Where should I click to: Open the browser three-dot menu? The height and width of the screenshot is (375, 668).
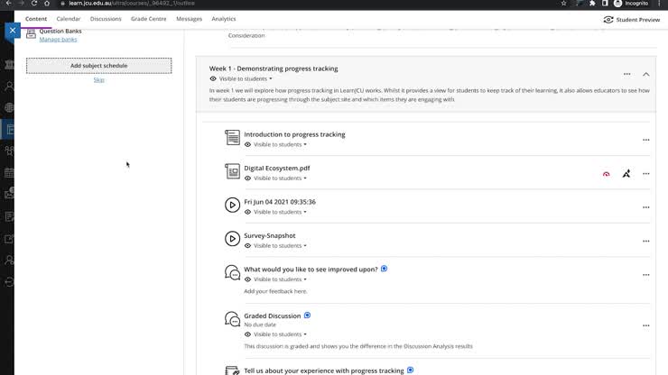coord(659,3)
